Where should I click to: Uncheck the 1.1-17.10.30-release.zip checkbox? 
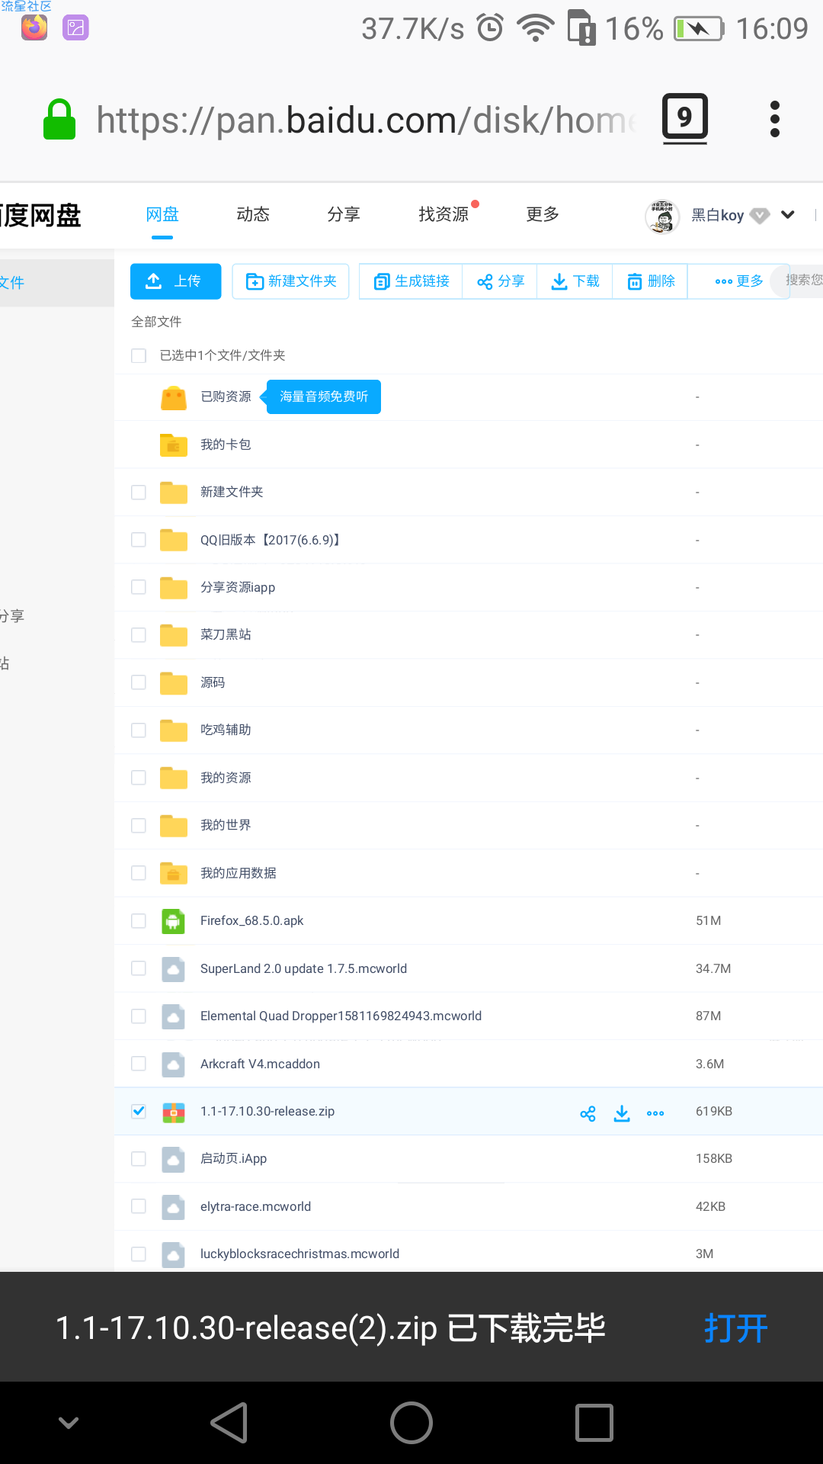tap(139, 1111)
